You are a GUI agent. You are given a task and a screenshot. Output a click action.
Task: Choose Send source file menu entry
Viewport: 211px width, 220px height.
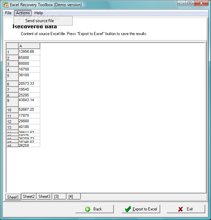[43, 21]
